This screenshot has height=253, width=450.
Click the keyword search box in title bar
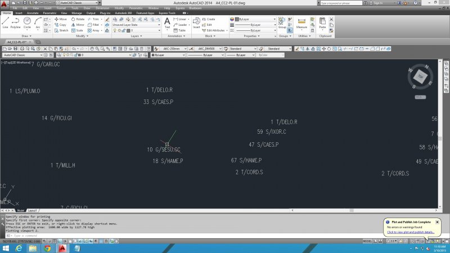341,3
